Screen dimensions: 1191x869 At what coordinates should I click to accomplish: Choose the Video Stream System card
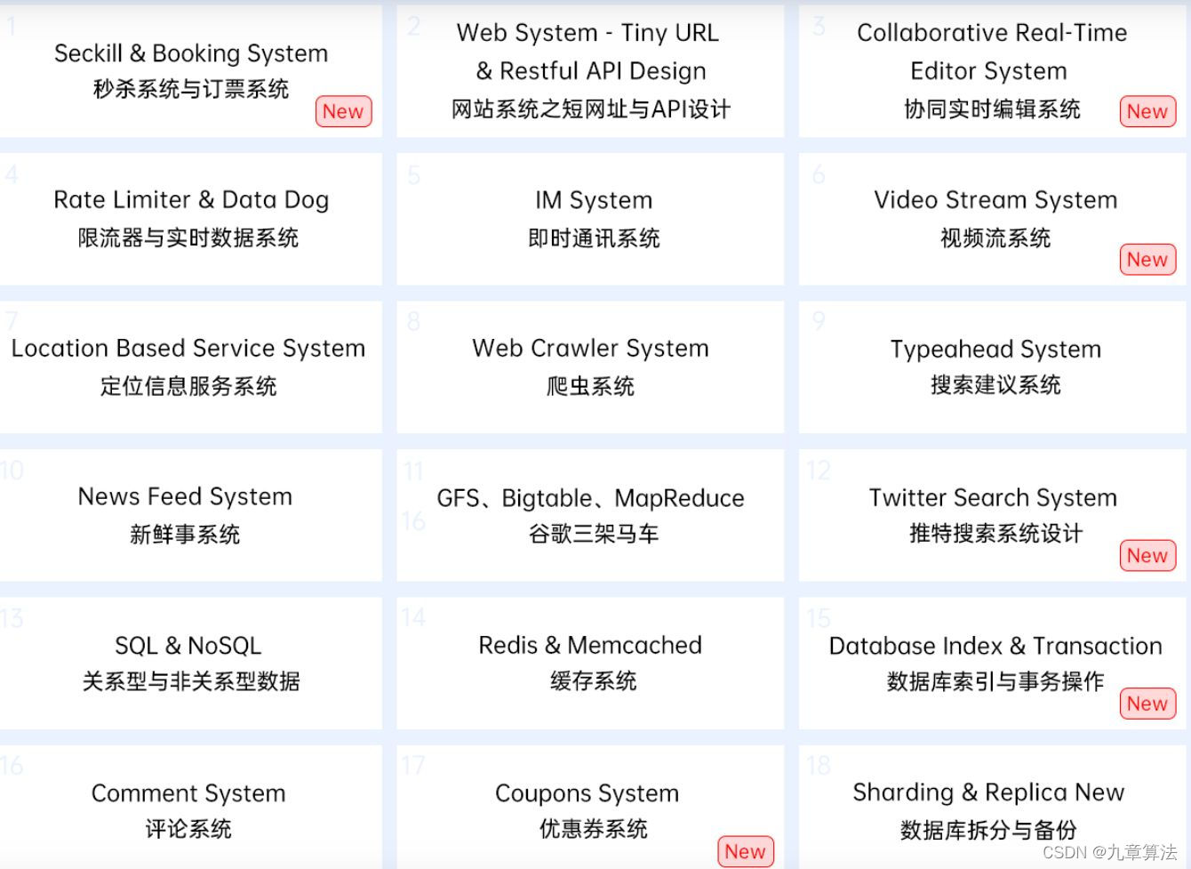click(992, 219)
